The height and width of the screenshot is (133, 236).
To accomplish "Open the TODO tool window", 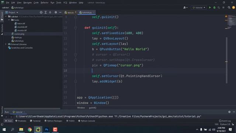I will click(x=70, y=121).
